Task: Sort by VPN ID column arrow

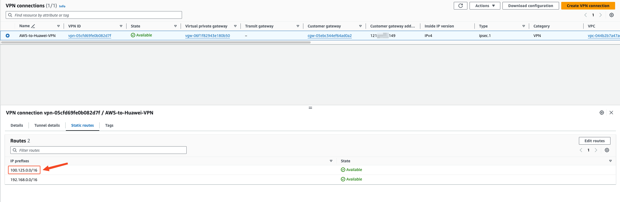Action: [121, 26]
